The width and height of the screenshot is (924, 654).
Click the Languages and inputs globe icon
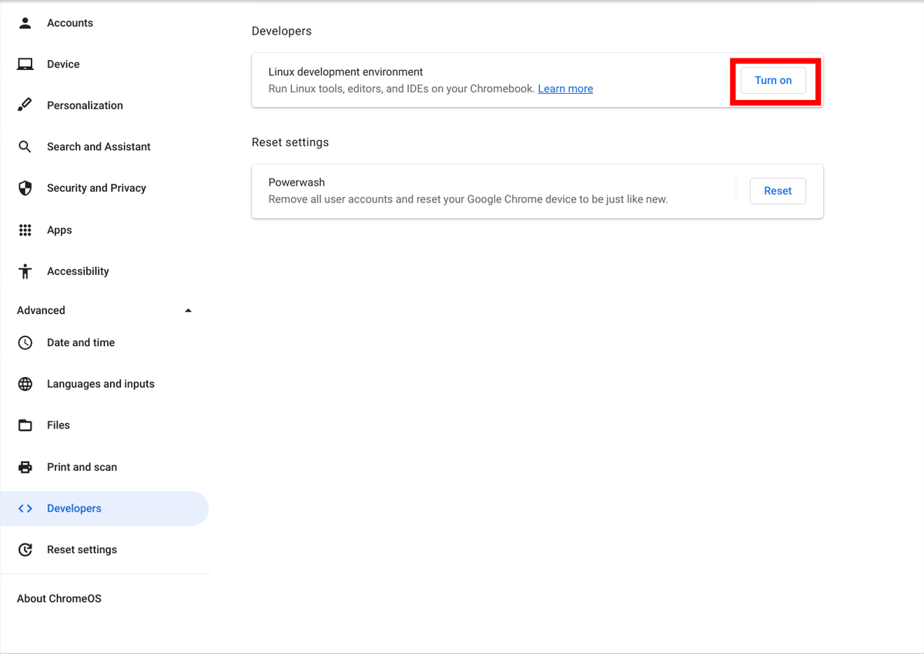[x=25, y=383]
